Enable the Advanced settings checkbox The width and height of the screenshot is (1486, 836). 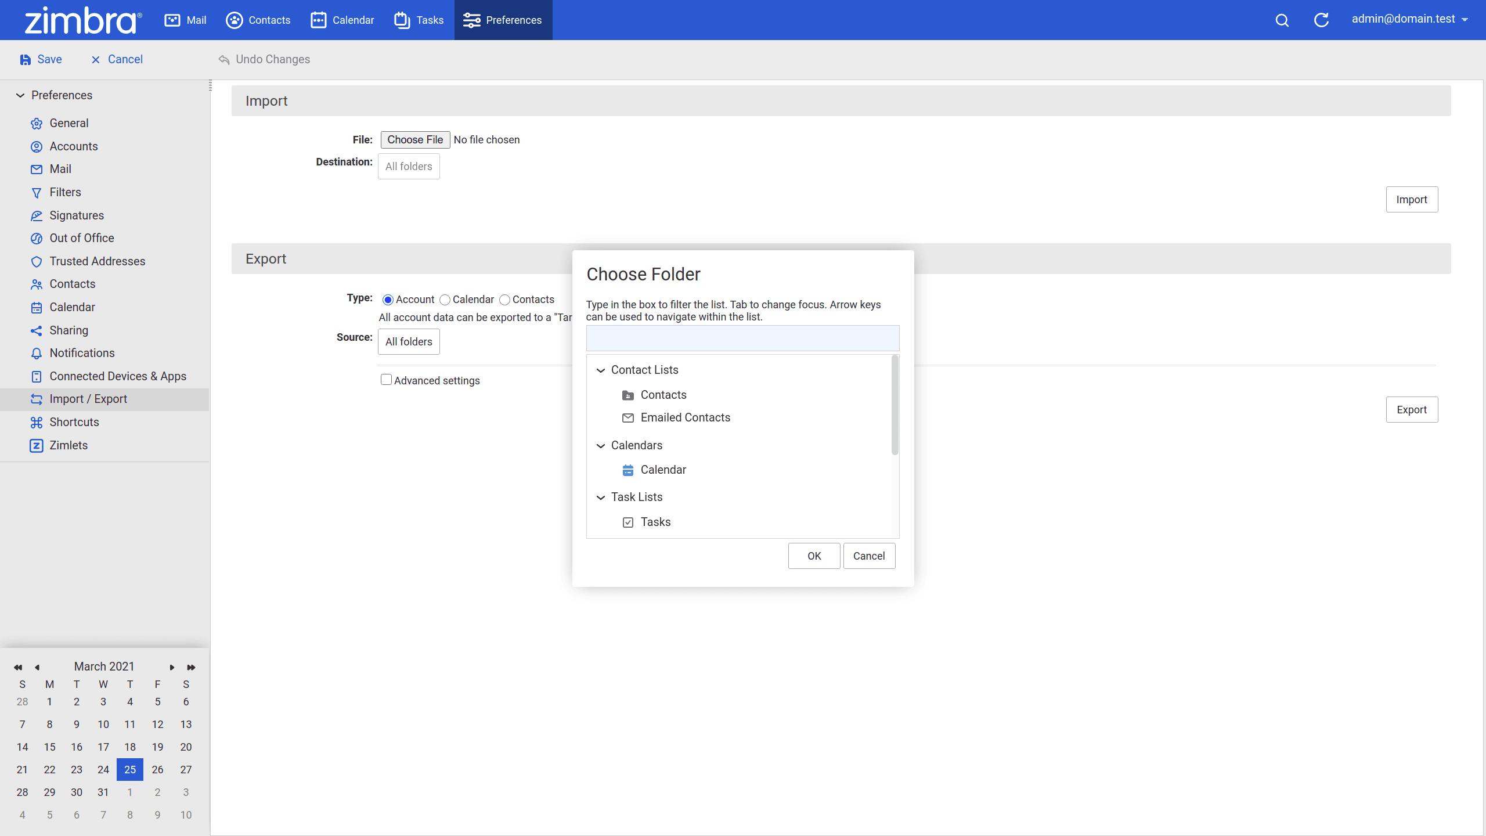click(386, 380)
